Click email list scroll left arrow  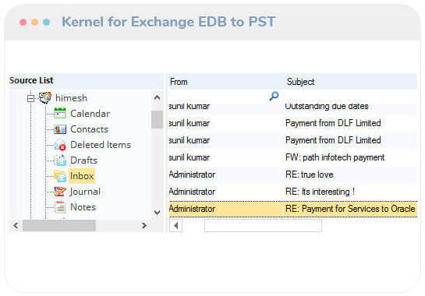coord(176,226)
